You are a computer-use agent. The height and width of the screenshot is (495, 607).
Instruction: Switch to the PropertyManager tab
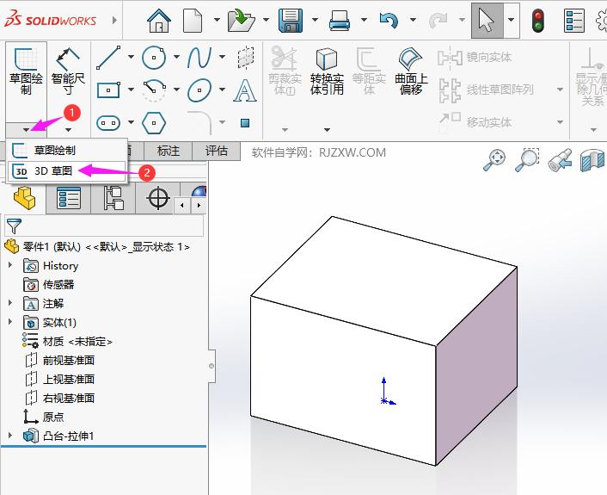click(x=69, y=198)
